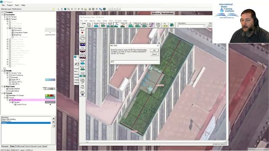Expand the Features tree node
Screen dimensions: 269x151
coord(2,13)
